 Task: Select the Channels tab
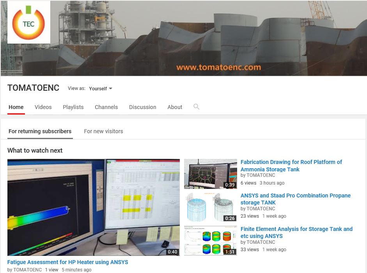tap(106, 107)
